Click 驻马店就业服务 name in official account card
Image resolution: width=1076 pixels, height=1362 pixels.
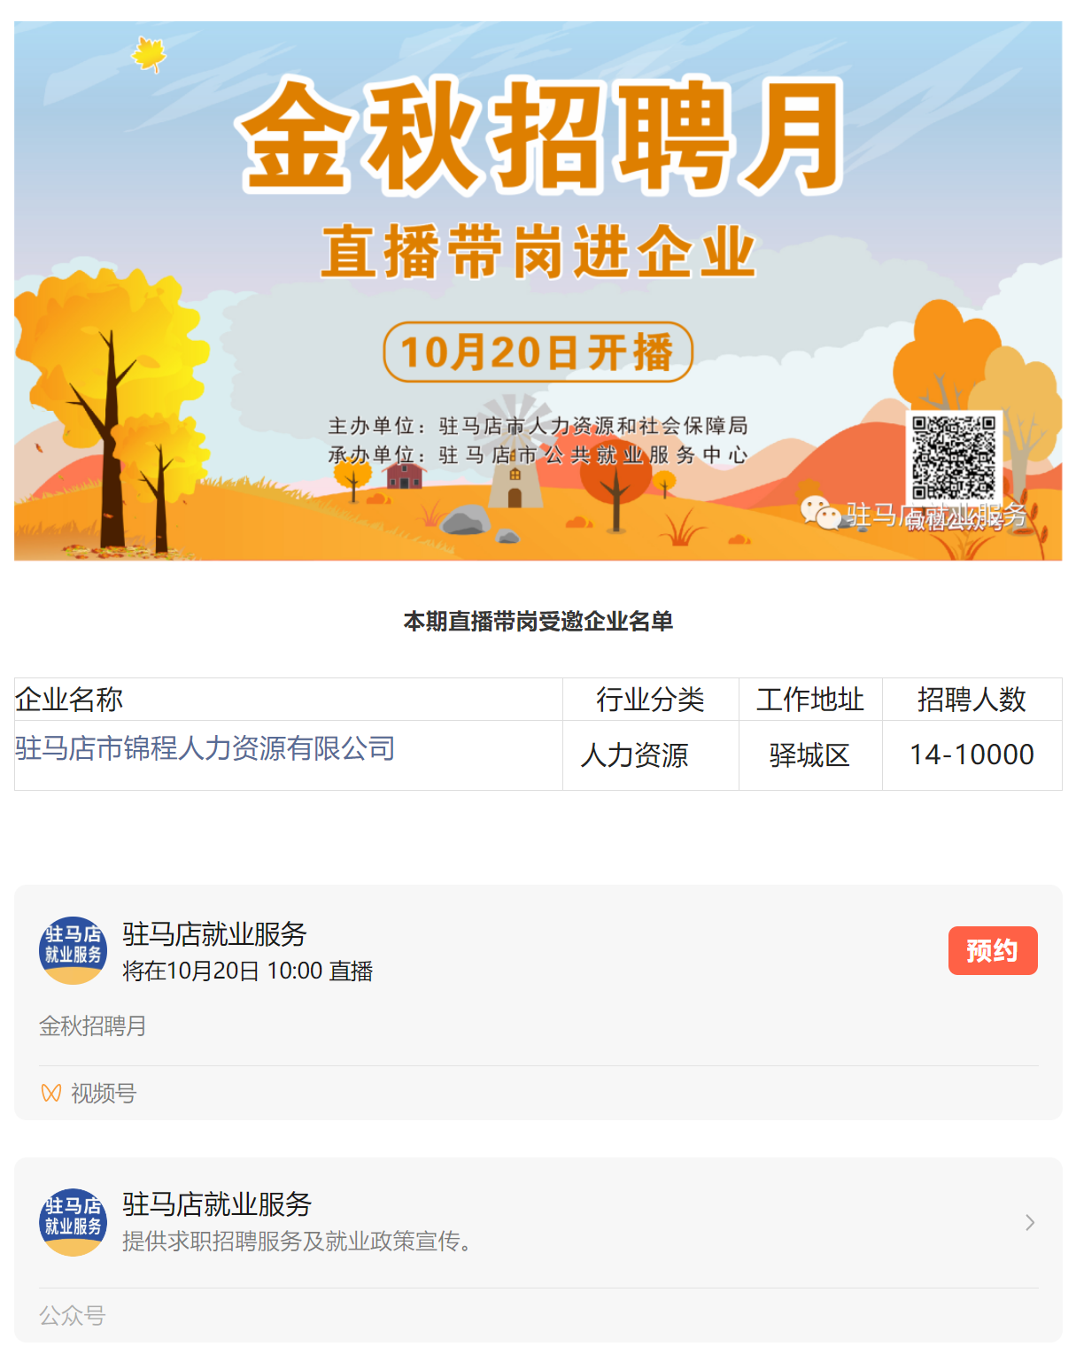point(217,1203)
